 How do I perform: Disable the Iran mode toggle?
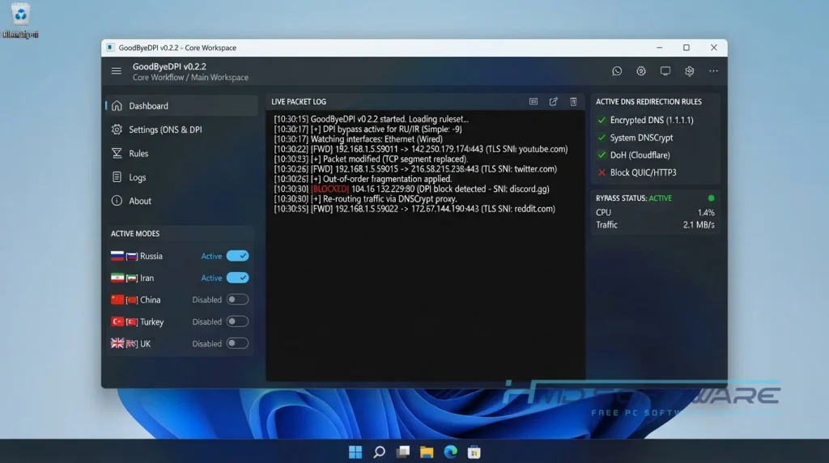coord(237,278)
